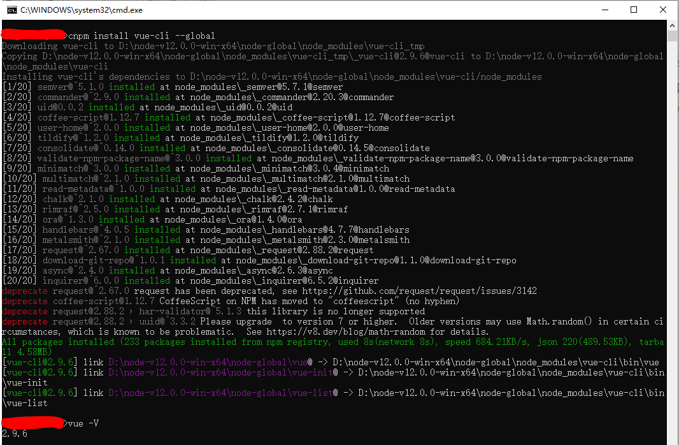The image size is (679, 445).
Task: Click the '[5/20] user-home' install line
Action: 196,128
